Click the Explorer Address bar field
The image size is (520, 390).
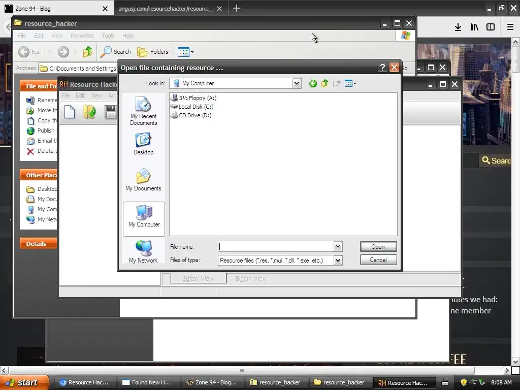[77, 69]
